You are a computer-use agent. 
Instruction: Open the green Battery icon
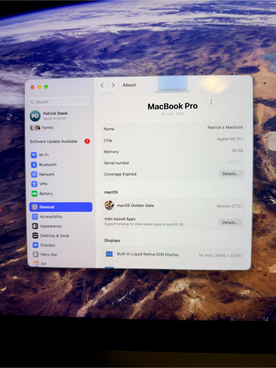click(34, 194)
